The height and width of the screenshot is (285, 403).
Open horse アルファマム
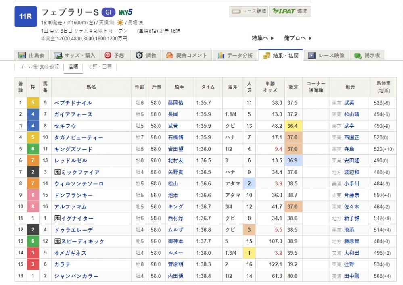click(x=70, y=207)
